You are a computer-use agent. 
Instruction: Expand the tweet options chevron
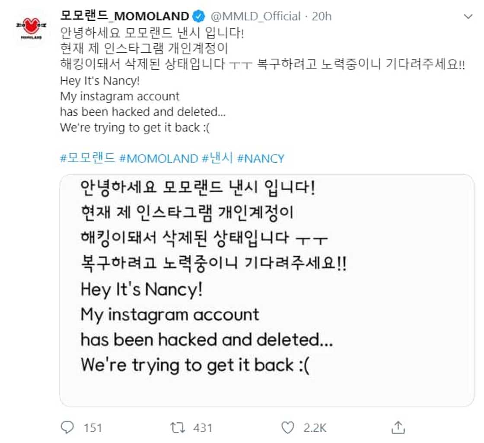468,16
